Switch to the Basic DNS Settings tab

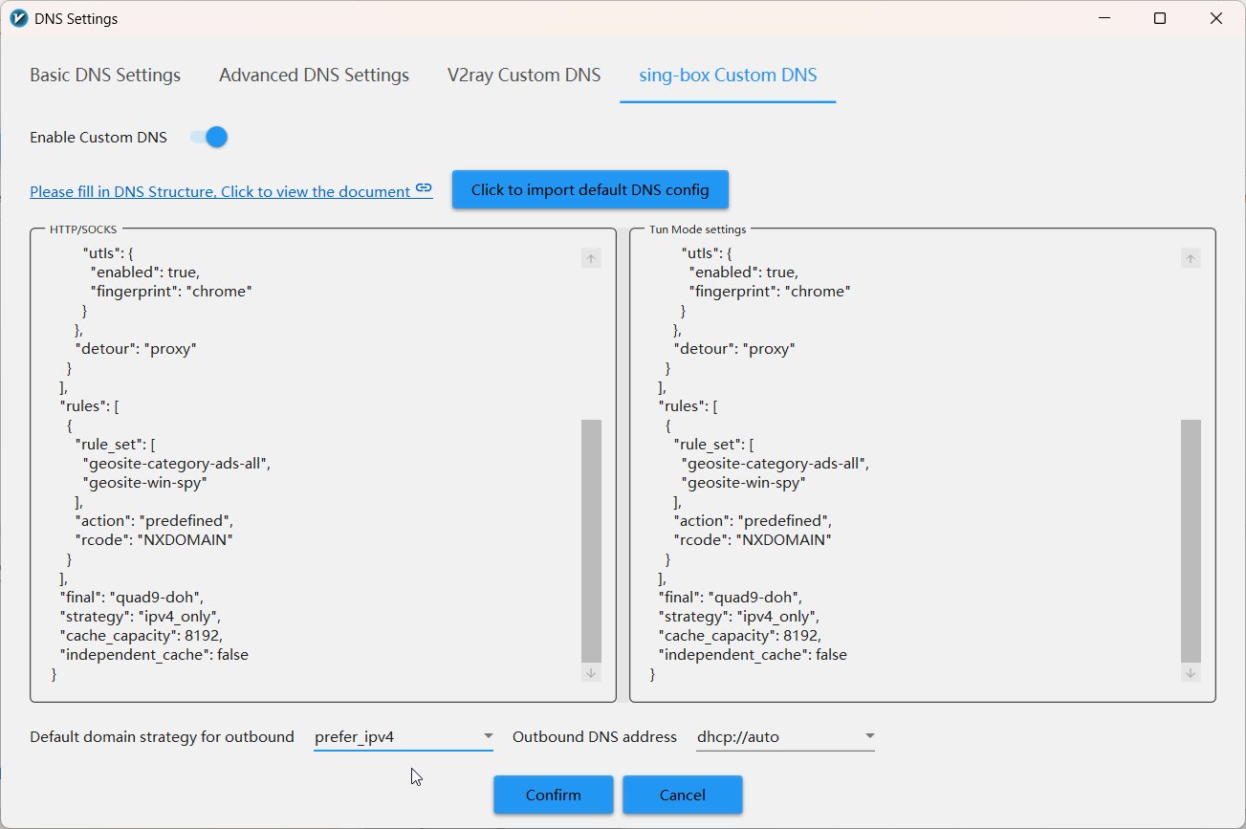pos(105,76)
